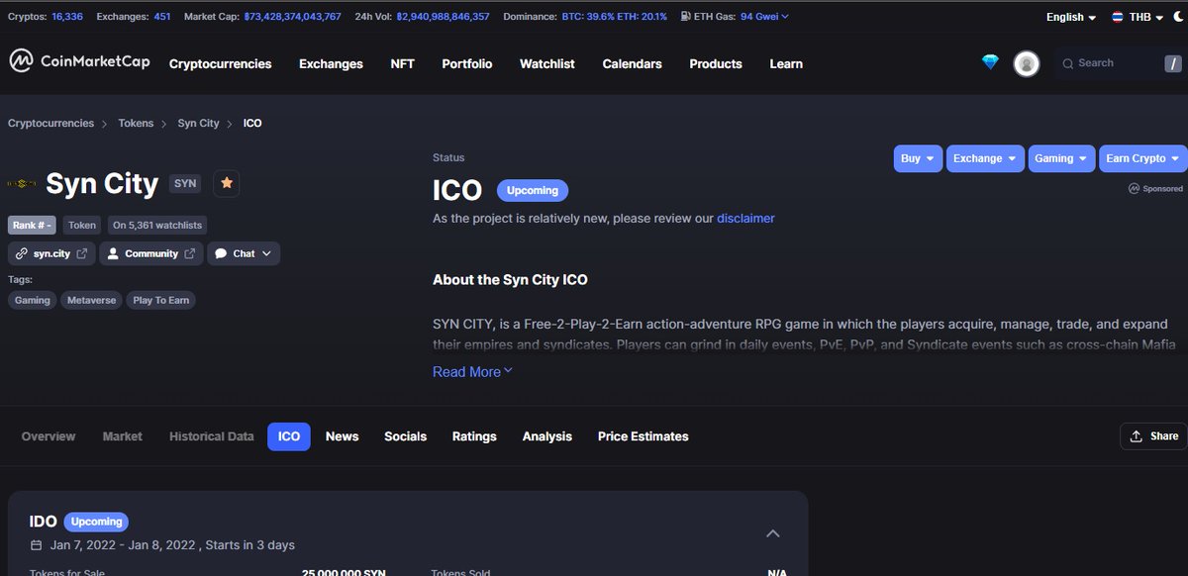Open the Buy dropdown button
This screenshot has width=1188, height=576.
click(918, 158)
